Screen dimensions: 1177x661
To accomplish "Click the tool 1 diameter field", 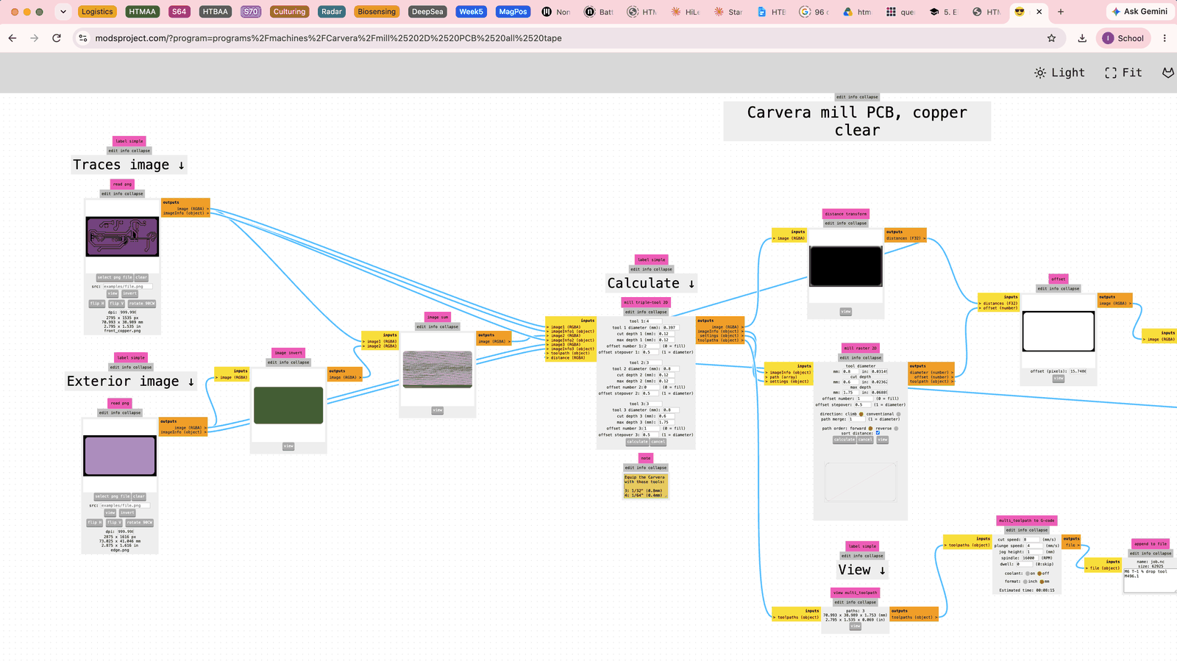I will (670, 328).
